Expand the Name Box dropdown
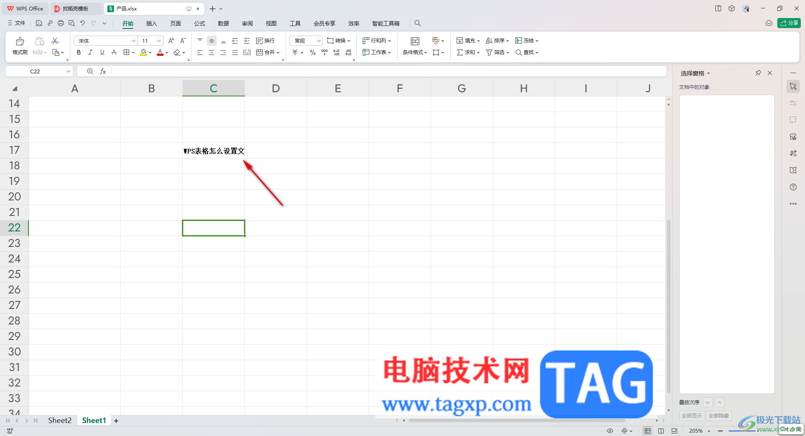Screen dimensions: 805x436 pos(68,72)
